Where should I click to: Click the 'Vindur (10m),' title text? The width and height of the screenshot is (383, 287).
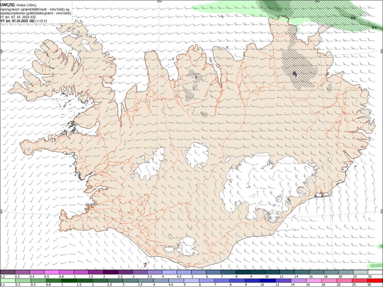coord(26,5)
